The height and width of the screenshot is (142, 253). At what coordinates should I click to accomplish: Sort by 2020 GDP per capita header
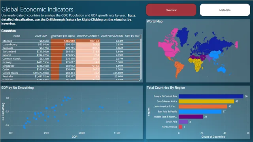coord(62,36)
